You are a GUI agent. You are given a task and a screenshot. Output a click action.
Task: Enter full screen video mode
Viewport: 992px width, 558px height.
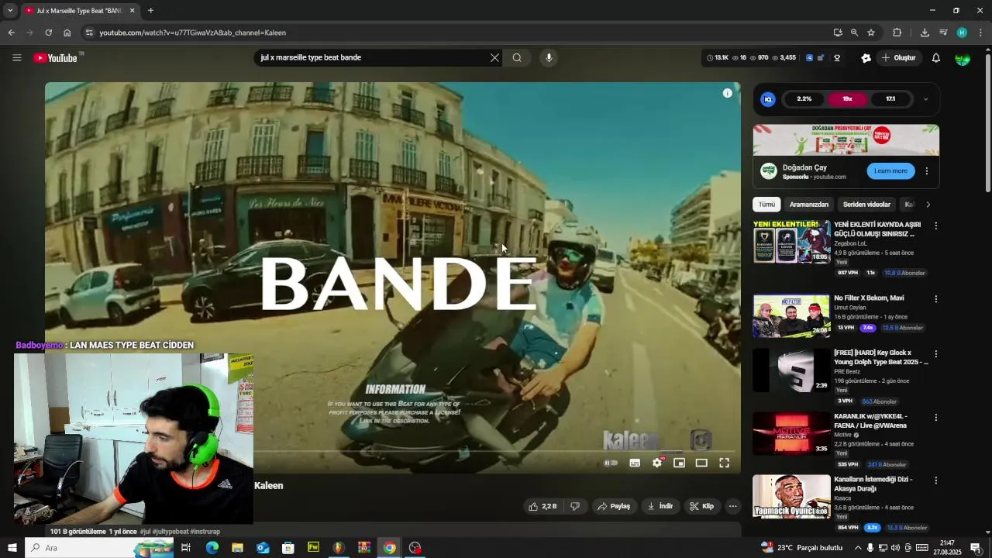coord(724,463)
